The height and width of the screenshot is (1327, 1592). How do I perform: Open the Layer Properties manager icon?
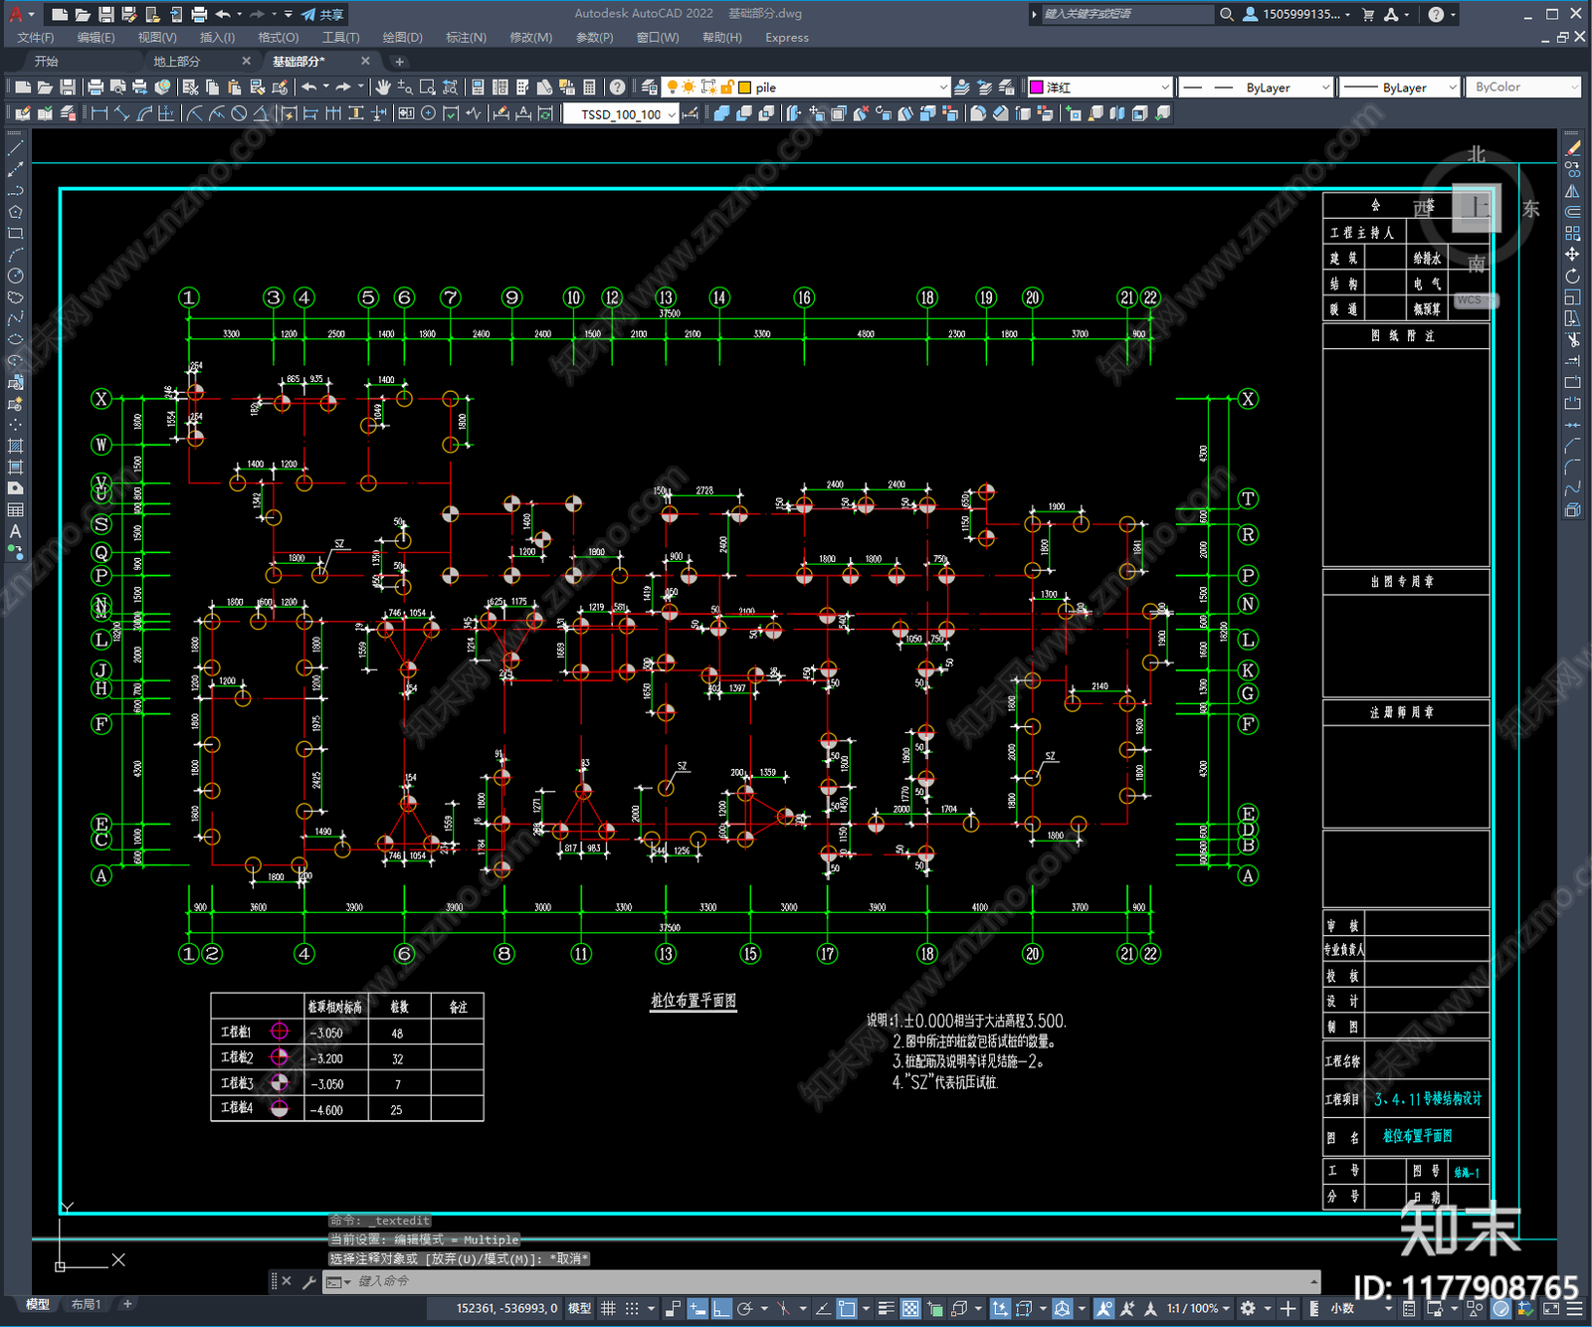[650, 88]
